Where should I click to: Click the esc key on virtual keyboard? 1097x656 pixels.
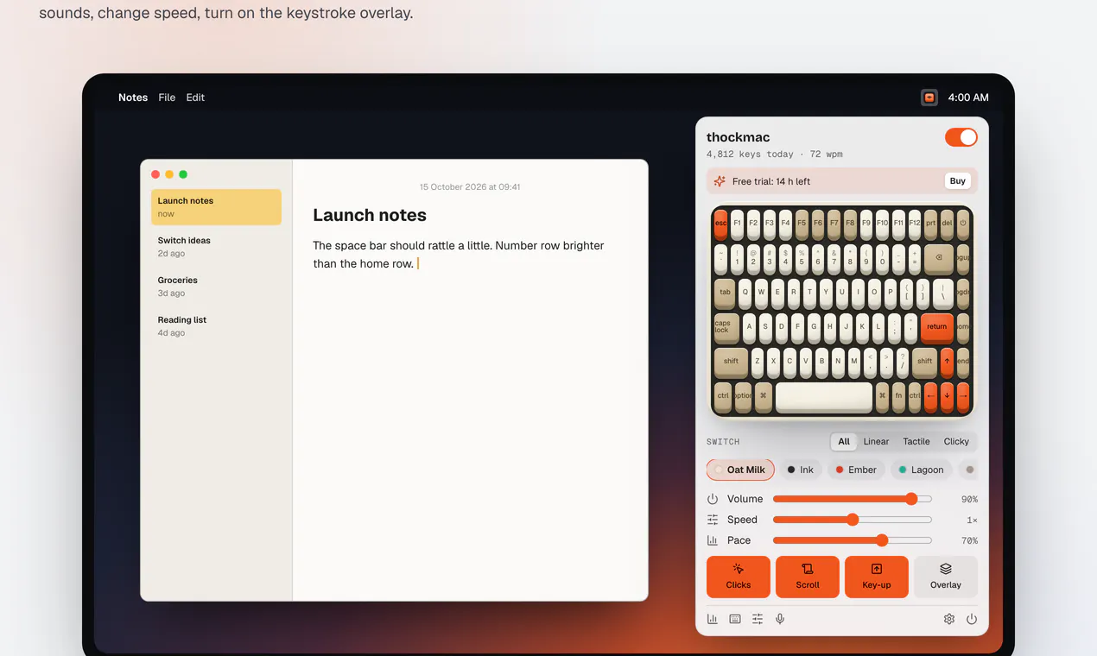click(720, 223)
